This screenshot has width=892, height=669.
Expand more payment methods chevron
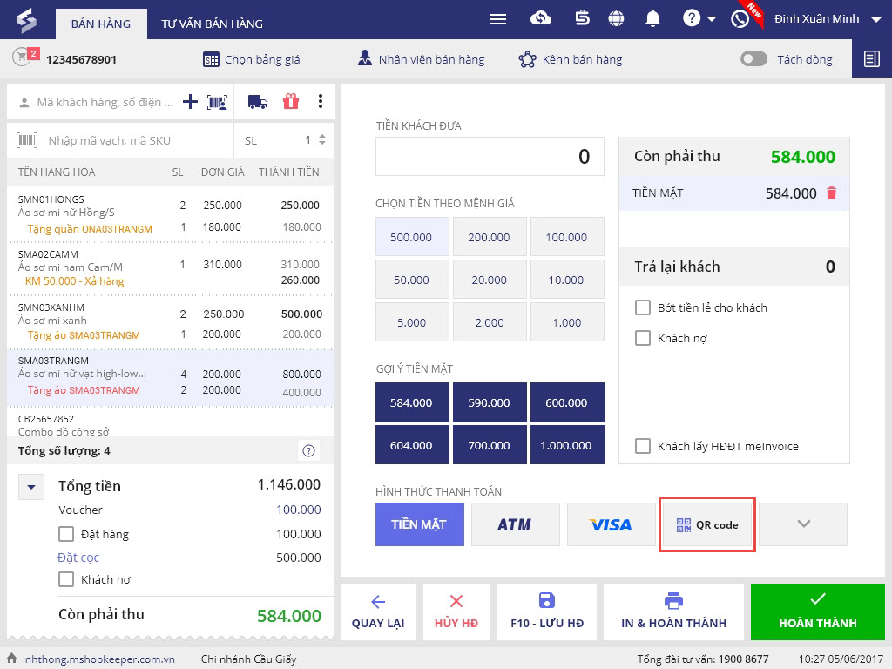tap(803, 524)
